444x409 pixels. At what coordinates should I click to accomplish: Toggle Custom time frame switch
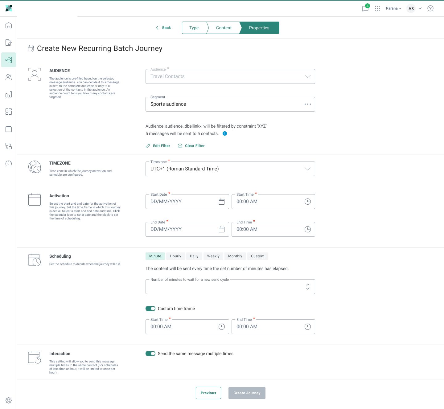tap(150, 309)
